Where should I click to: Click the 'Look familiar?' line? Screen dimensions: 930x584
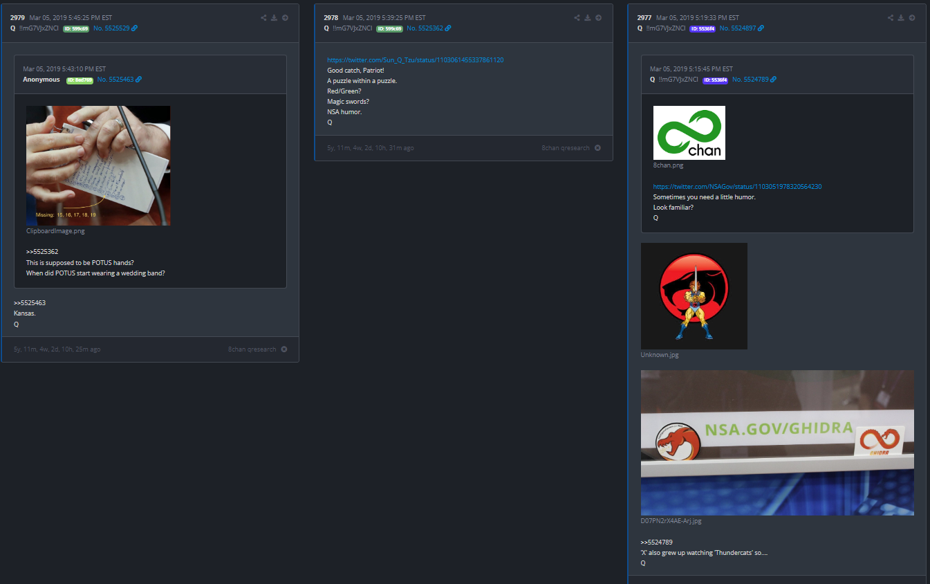pos(673,208)
